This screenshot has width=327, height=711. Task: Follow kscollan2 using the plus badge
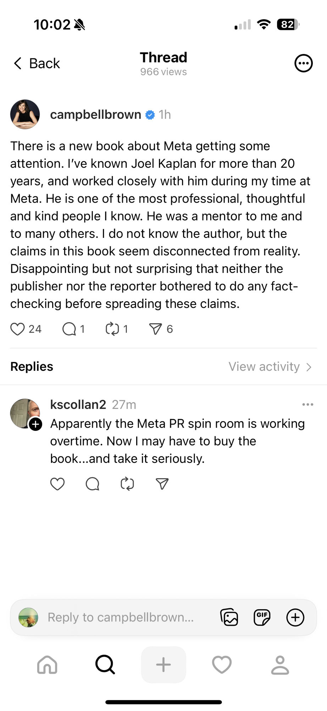pos(35,424)
